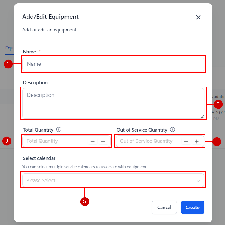Click the red number 5 marker

(85, 202)
